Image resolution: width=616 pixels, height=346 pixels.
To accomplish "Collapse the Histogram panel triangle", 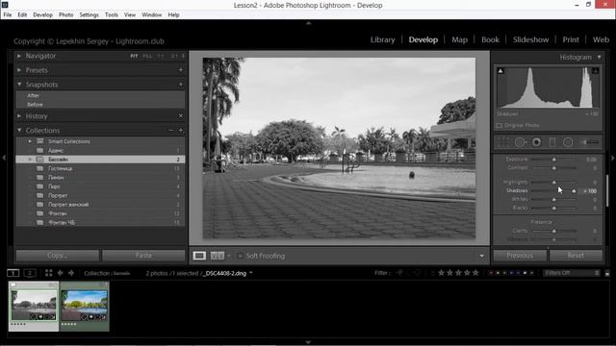I will tap(599, 58).
